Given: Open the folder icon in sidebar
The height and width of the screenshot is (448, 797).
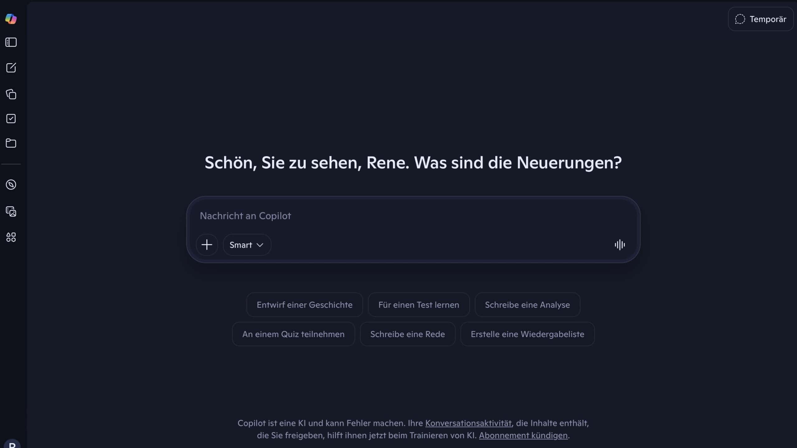Looking at the screenshot, I should point(11,143).
